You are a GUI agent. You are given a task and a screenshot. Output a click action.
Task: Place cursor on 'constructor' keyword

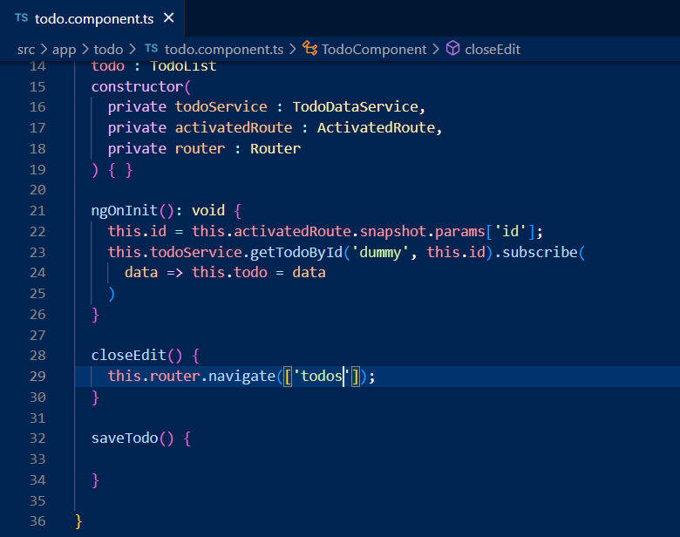(137, 87)
